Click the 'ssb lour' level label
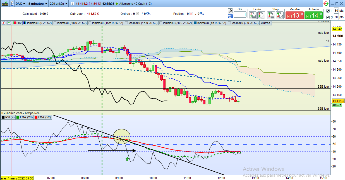The image size is (345, 180). [324, 33]
